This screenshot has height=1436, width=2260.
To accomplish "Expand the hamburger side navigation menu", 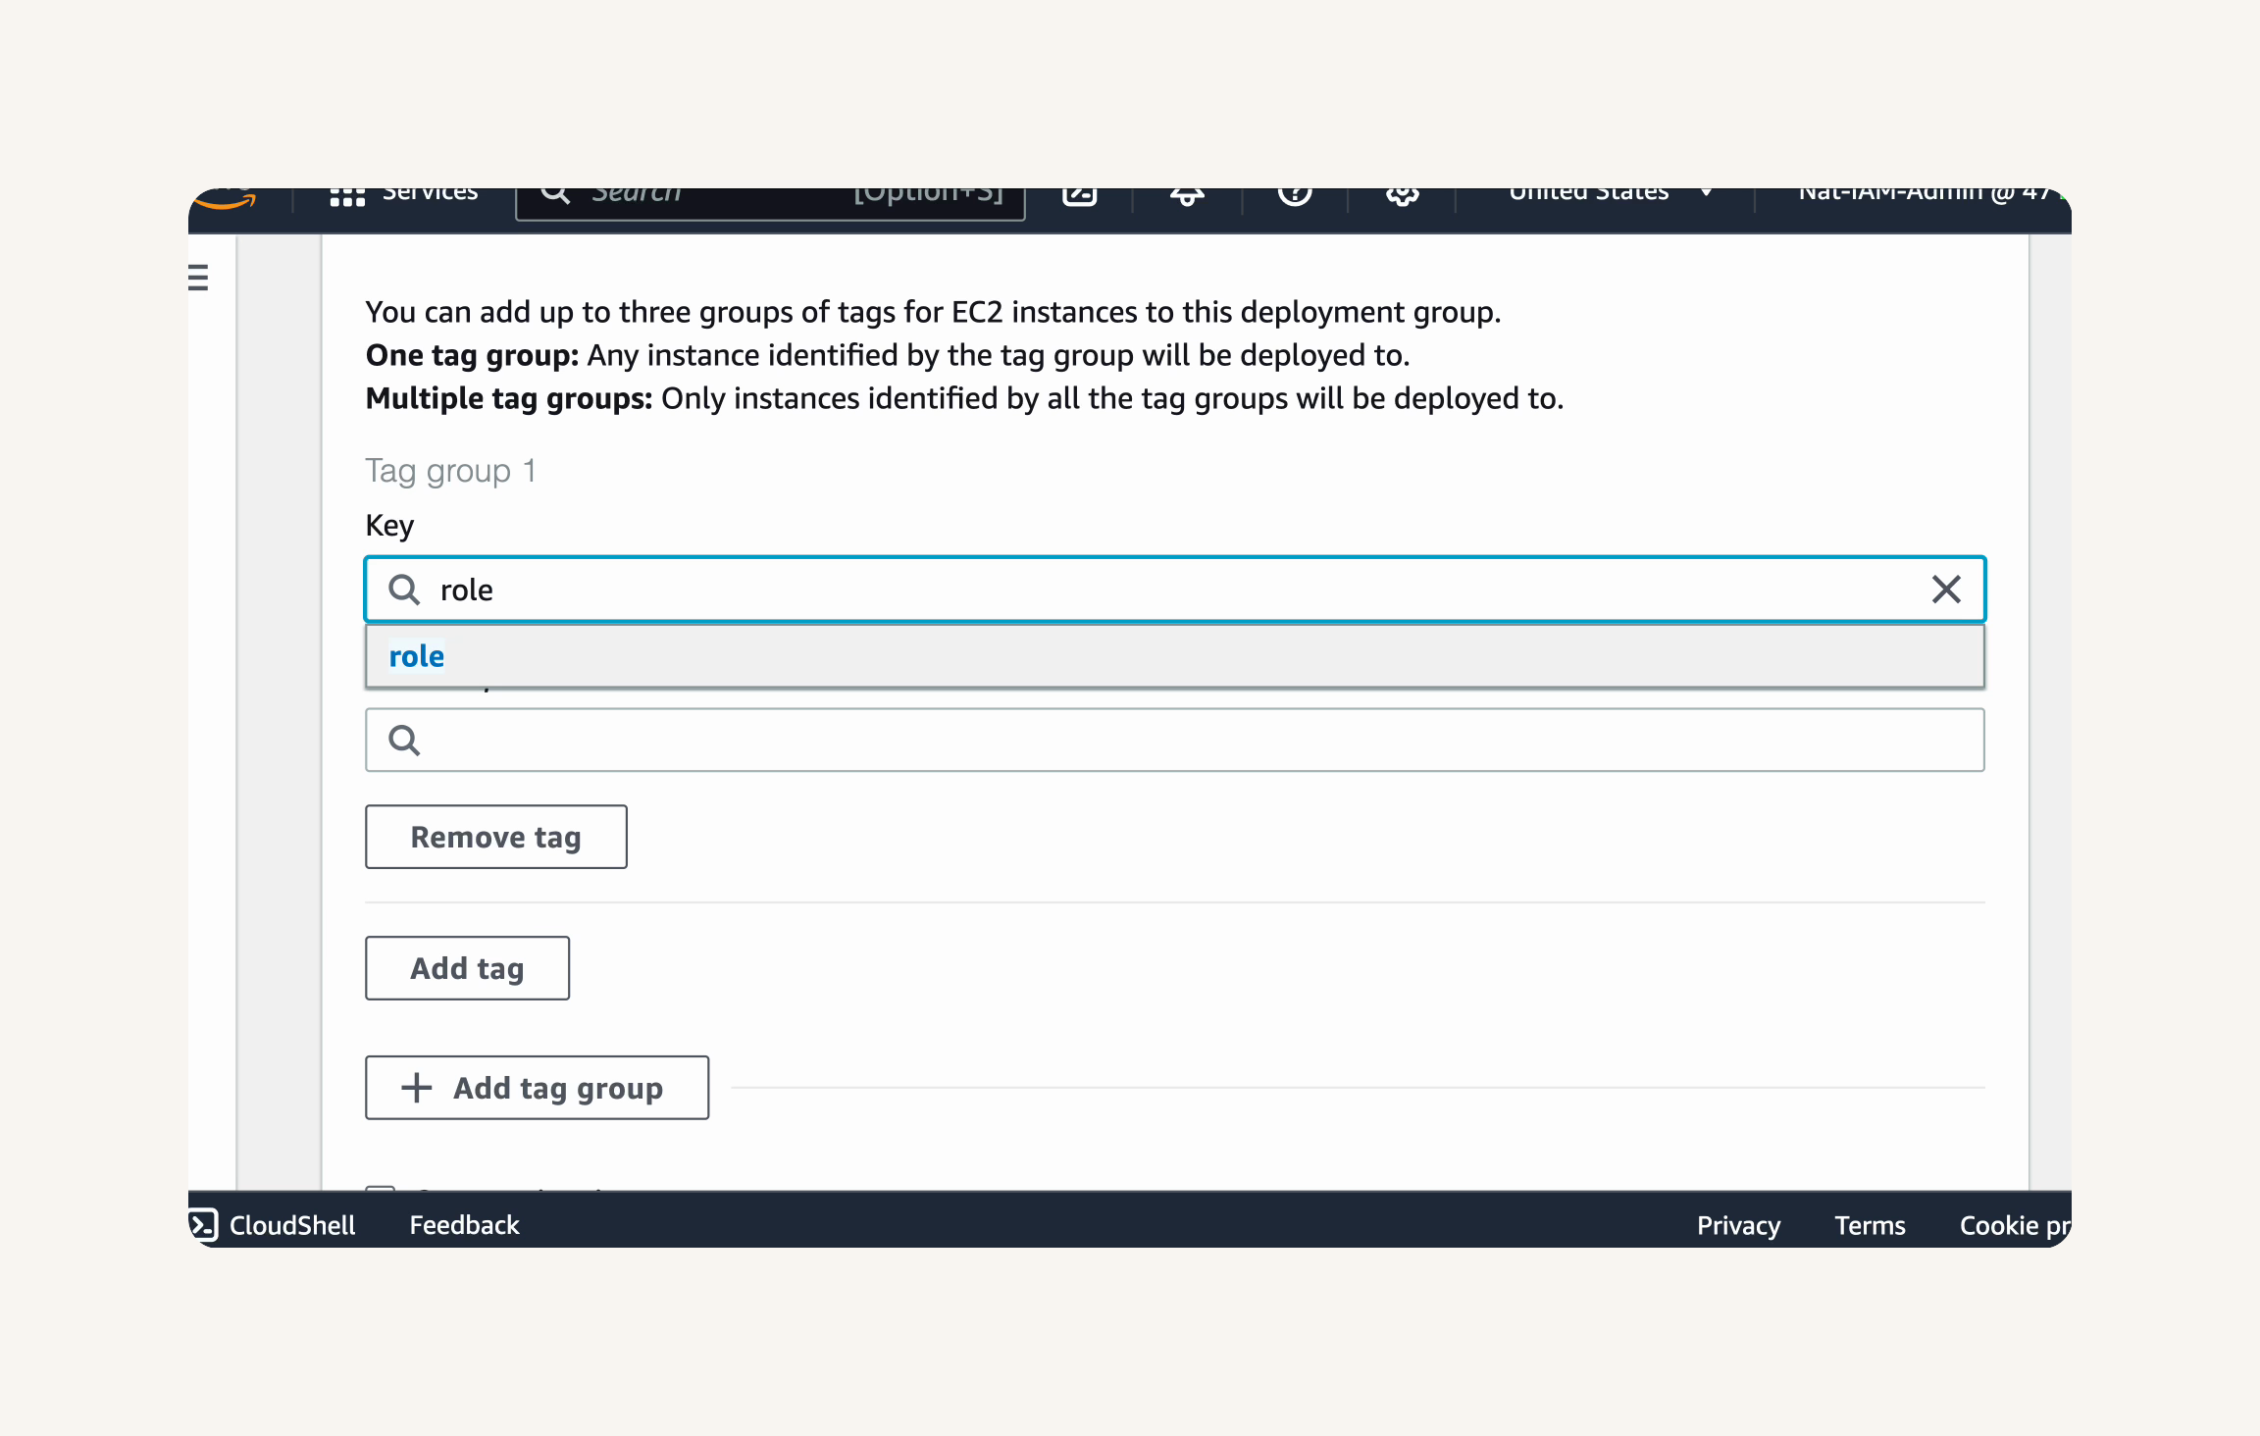I will (x=199, y=278).
